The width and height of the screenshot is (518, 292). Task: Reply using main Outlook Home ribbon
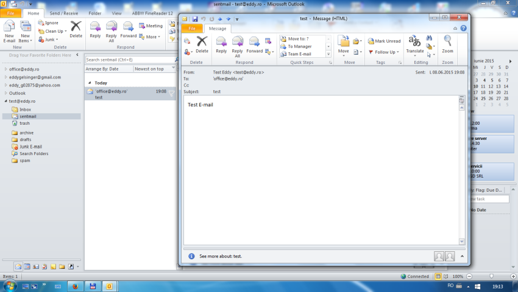(x=95, y=29)
